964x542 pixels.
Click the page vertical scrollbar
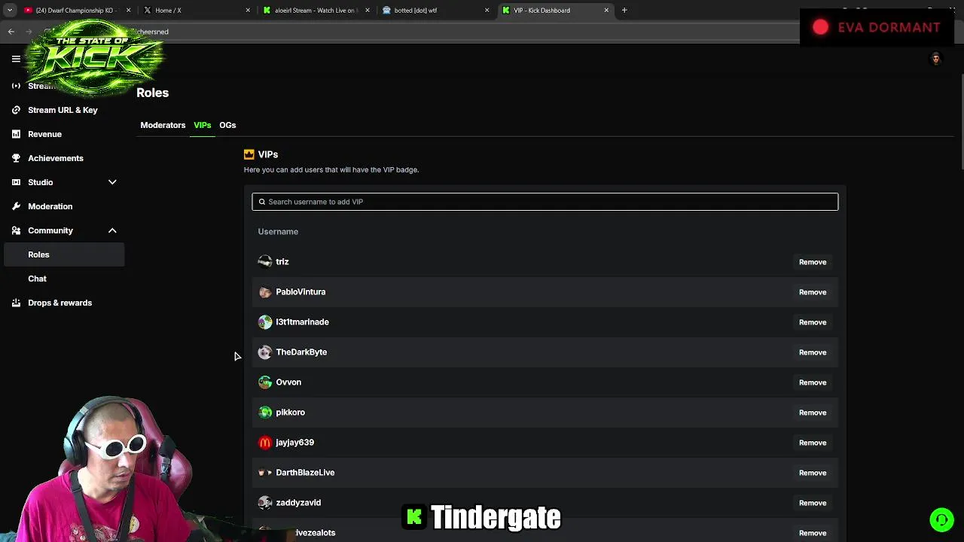(x=960, y=120)
